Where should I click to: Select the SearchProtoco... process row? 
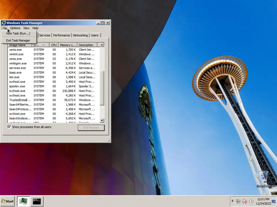[54, 109]
